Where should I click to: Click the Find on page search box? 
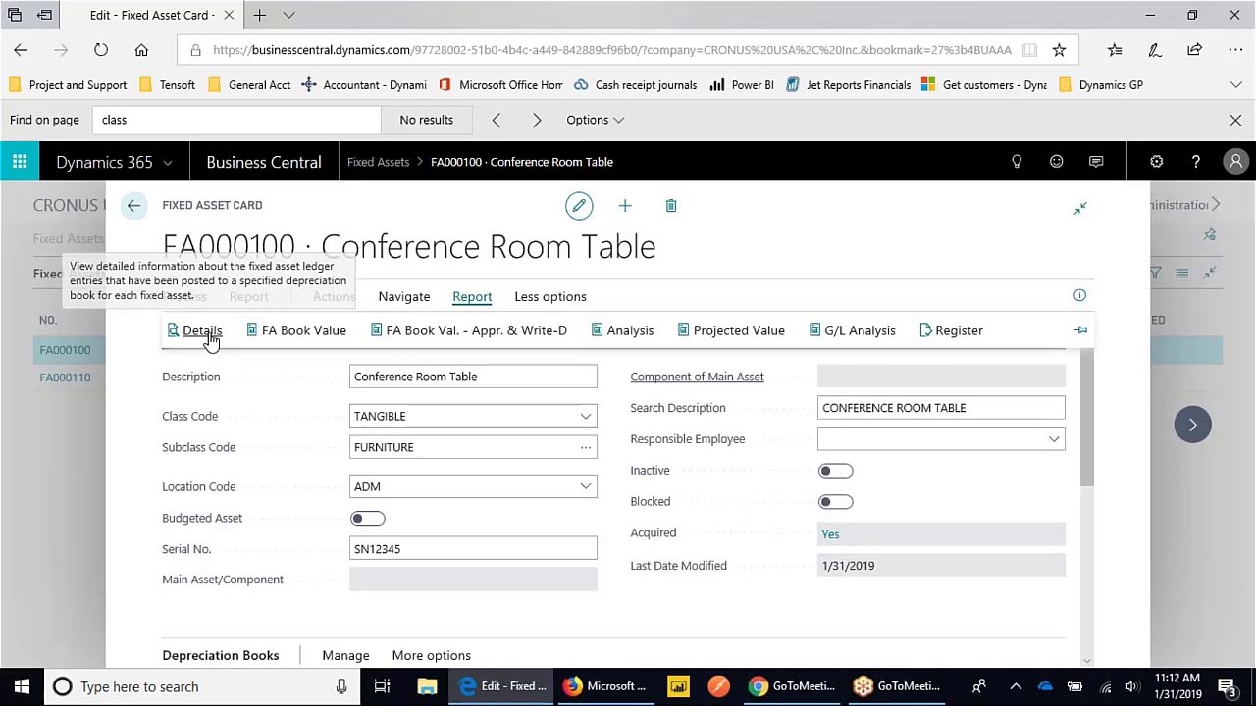click(x=237, y=120)
